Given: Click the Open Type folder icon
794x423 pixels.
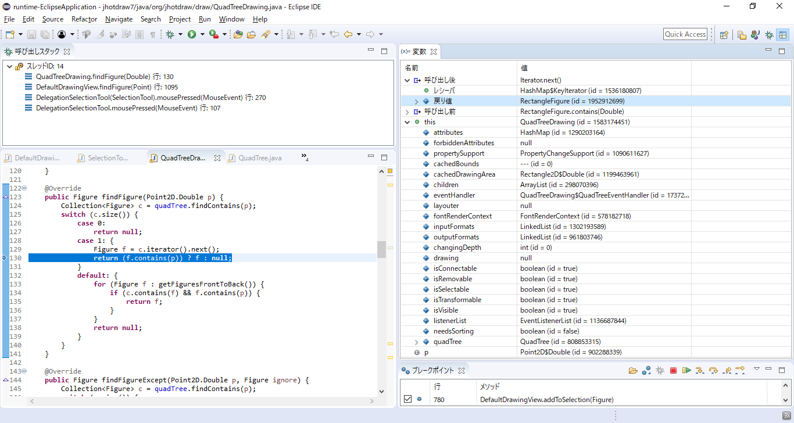Looking at the screenshot, I should click(238, 34).
